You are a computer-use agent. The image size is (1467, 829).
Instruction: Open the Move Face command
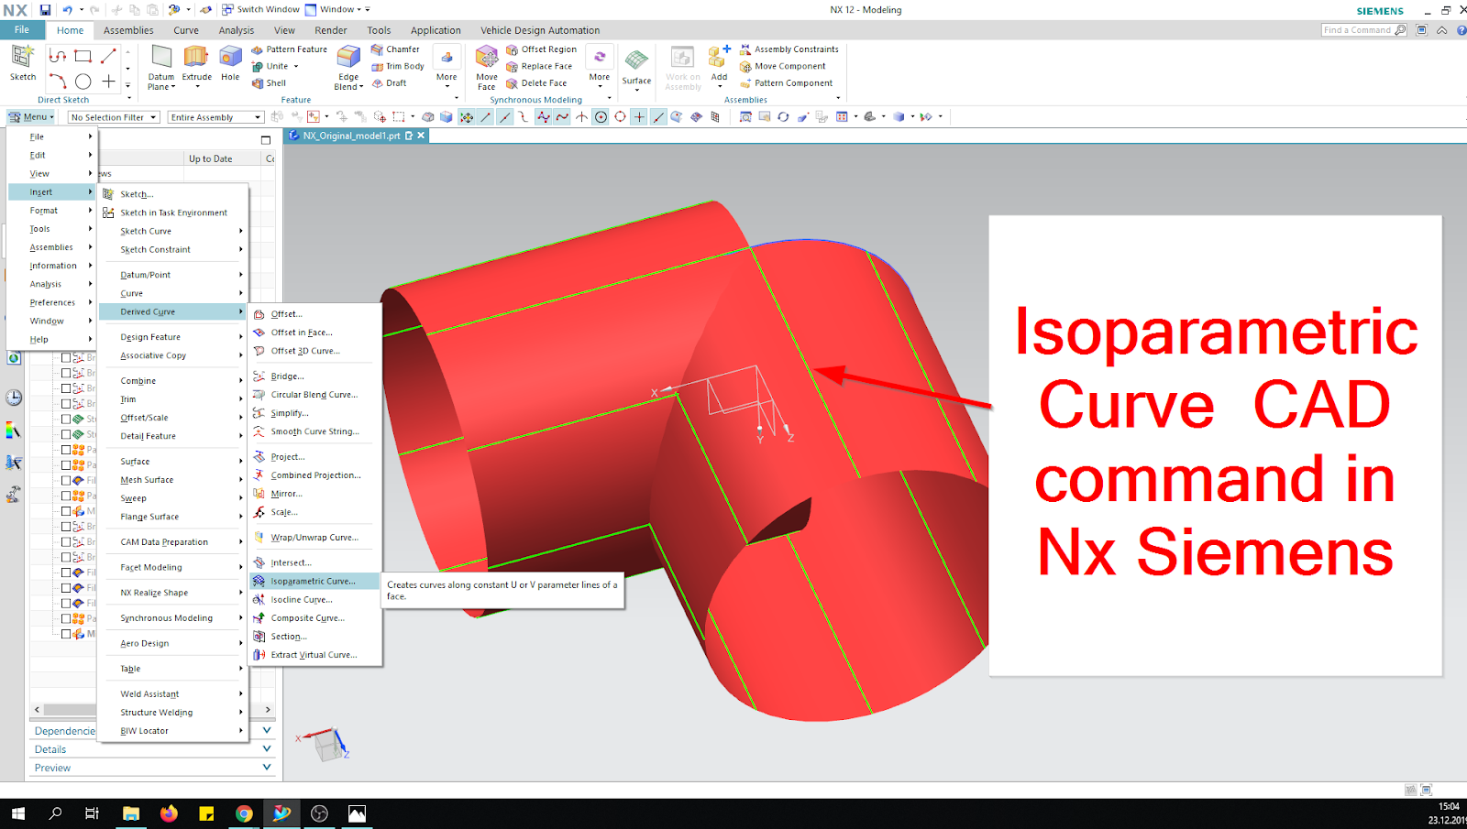[487, 67]
